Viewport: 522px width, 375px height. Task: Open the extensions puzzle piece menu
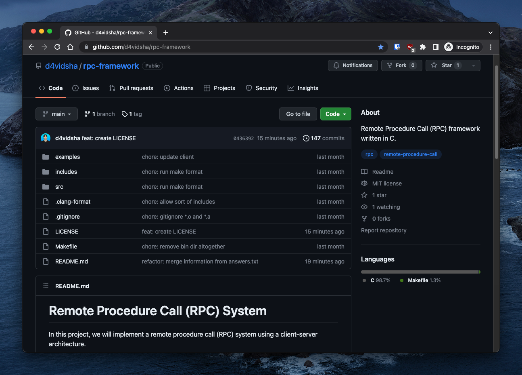pos(423,47)
